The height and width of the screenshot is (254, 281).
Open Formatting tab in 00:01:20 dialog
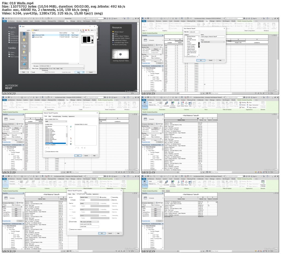(x=65, y=116)
